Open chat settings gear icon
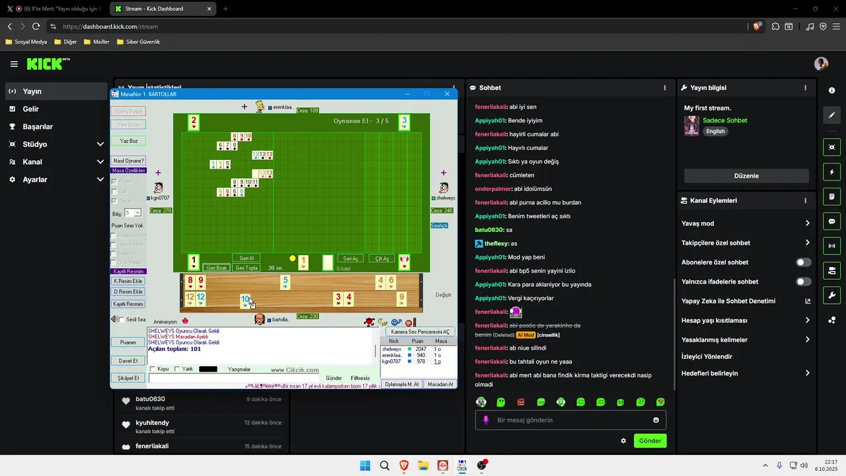The image size is (846, 476). tap(623, 440)
